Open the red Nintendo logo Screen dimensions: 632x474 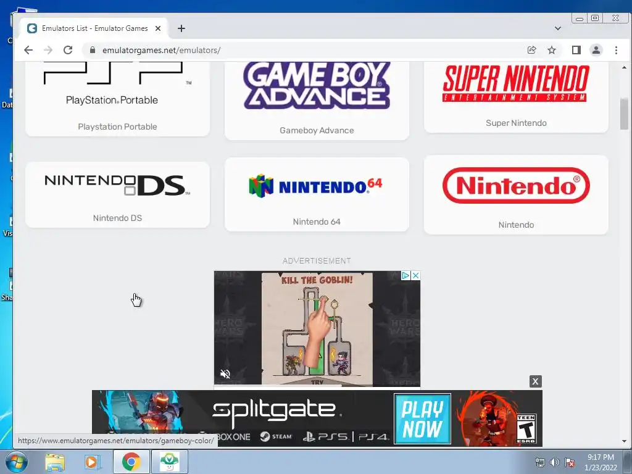click(x=516, y=185)
